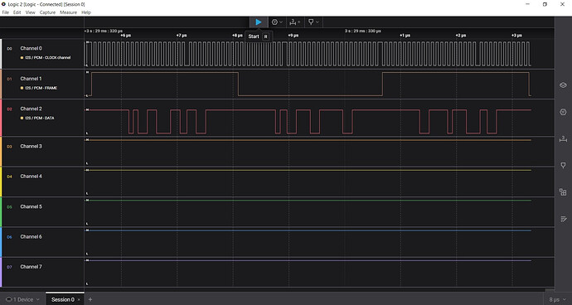Click the Channel 7 name label
Image resolution: width=572 pixels, height=305 pixels.
[31, 267]
